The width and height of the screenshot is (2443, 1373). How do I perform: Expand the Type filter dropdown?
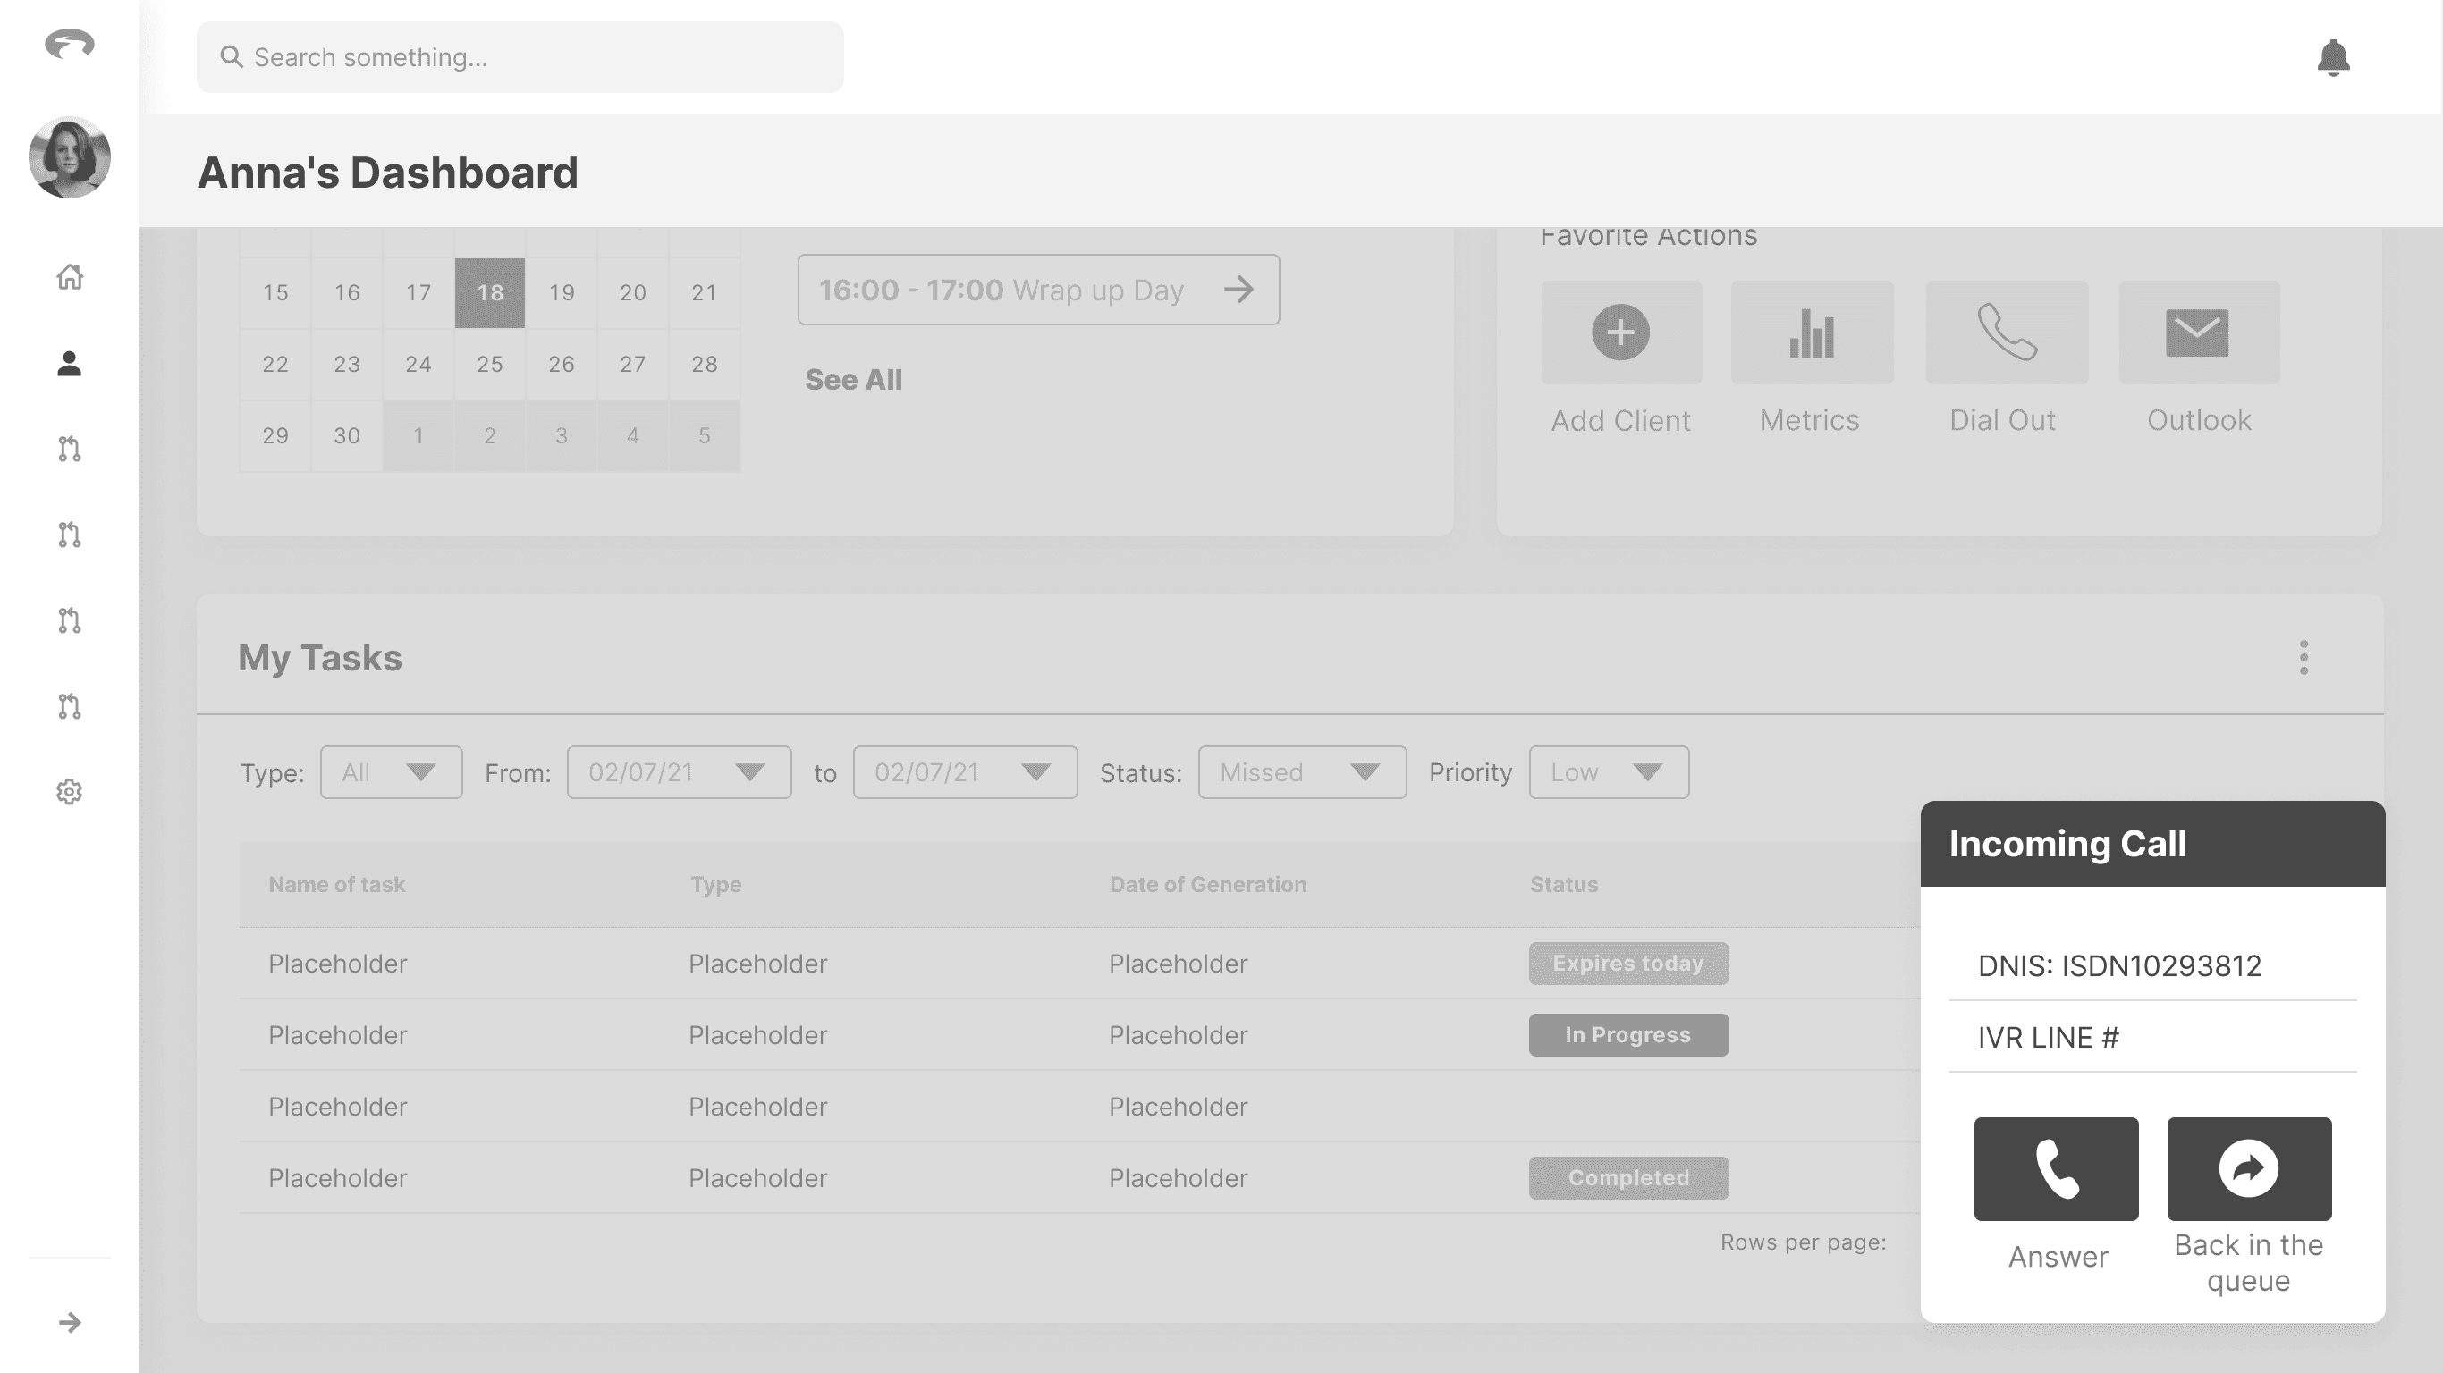pos(391,773)
